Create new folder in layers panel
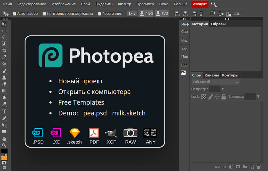This screenshot has height=171, width=268. pos(245,167)
